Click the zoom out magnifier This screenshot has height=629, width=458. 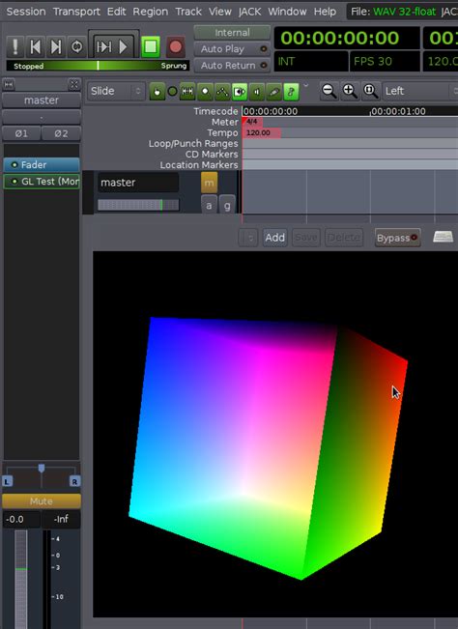329,91
